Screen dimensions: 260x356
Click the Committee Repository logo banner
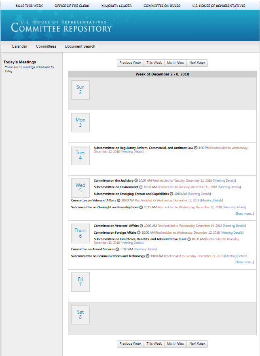61,27
